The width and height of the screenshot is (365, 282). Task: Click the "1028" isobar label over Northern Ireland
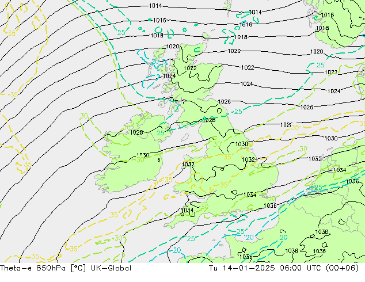136,132
